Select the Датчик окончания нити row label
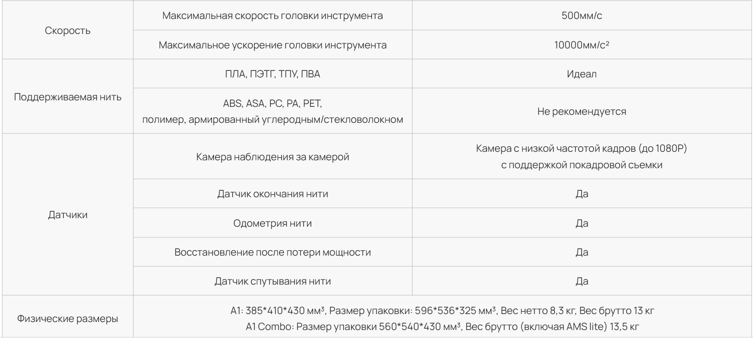Image resolution: width=753 pixels, height=339 pixels. coord(272,194)
